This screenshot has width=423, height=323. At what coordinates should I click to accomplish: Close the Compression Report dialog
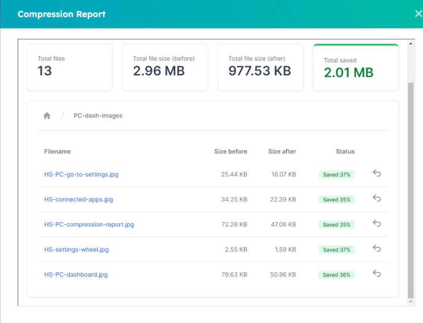click(x=417, y=14)
